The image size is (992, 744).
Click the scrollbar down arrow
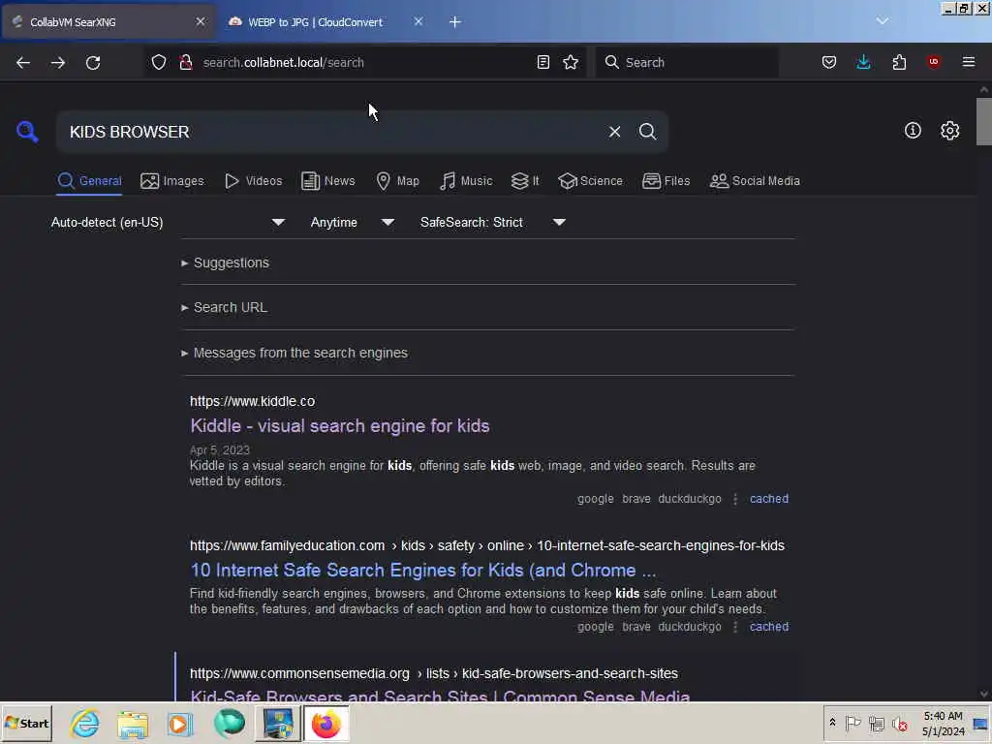click(984, 694)
